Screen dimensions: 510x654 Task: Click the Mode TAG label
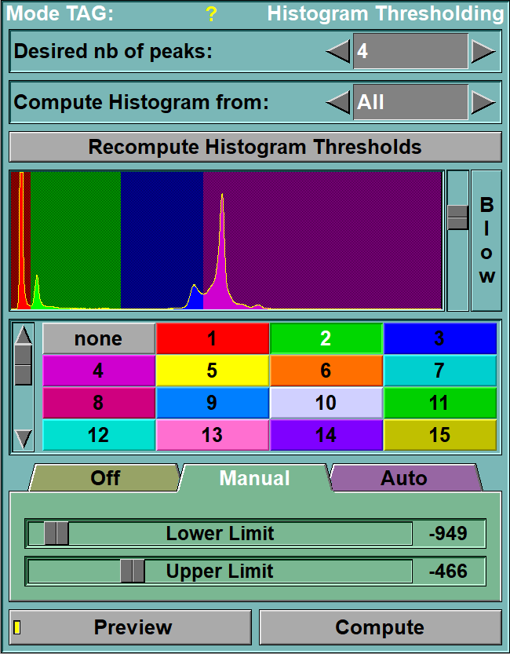60,14
